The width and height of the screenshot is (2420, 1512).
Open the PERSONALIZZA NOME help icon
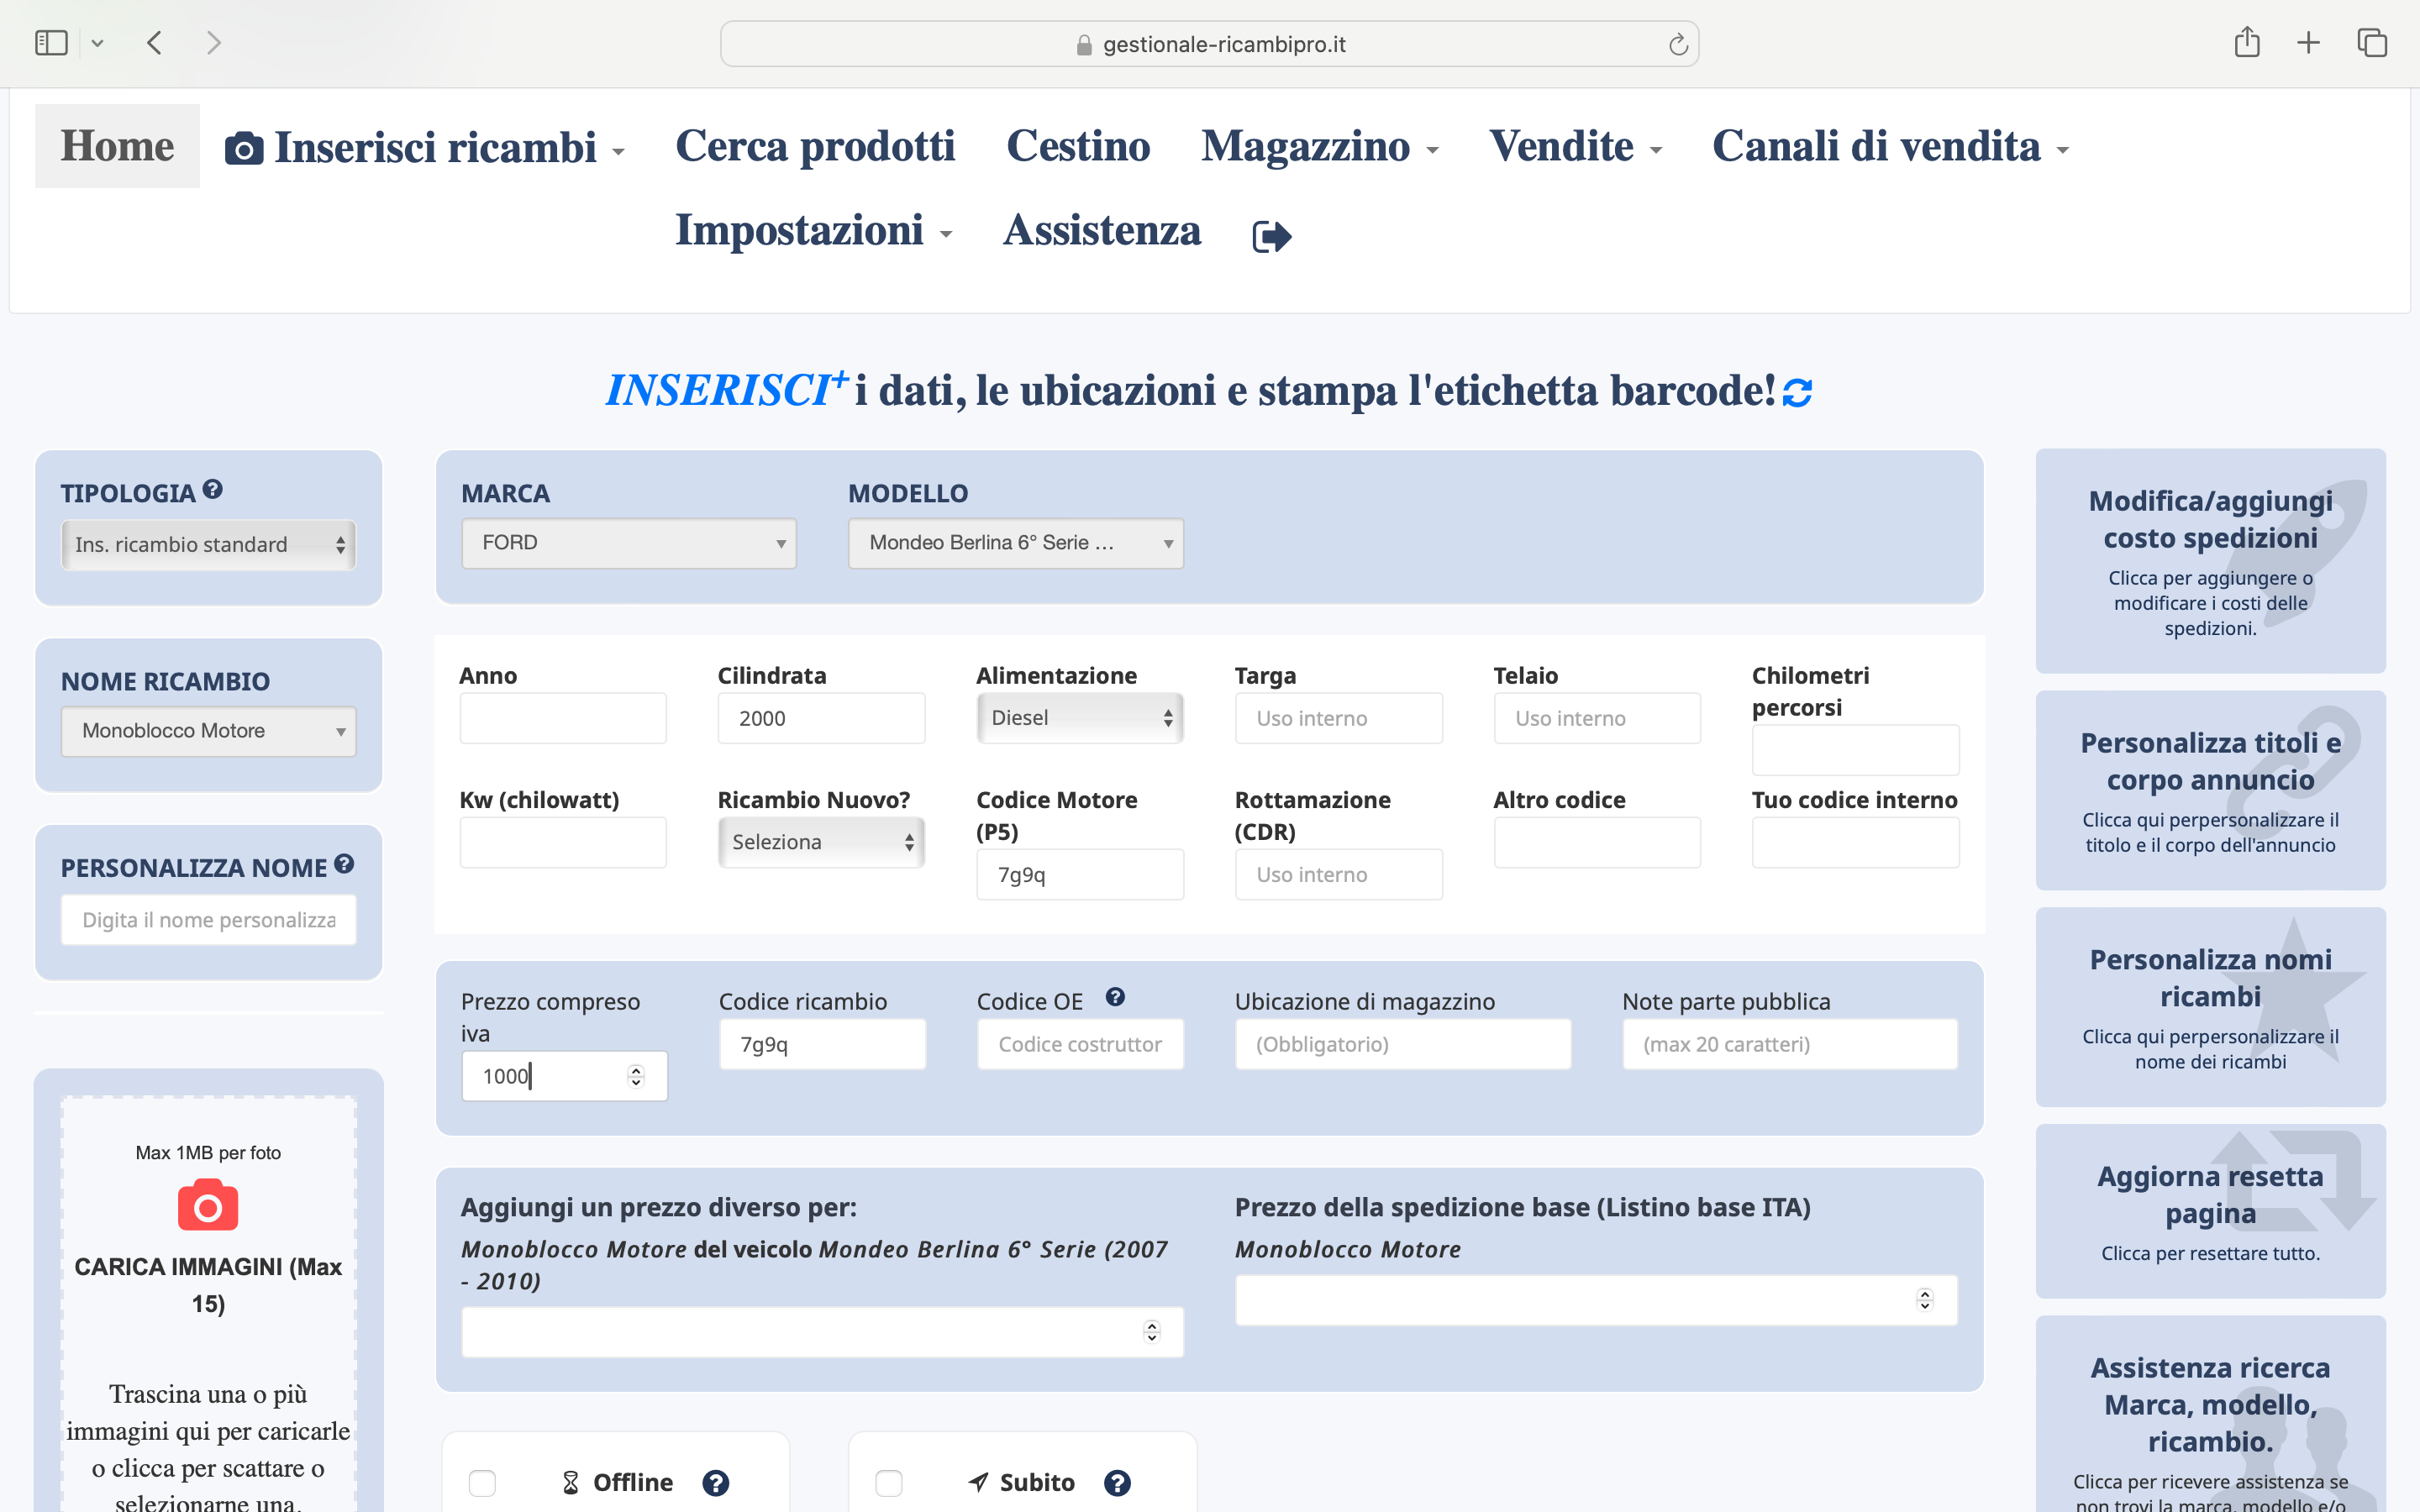point(344,864)
